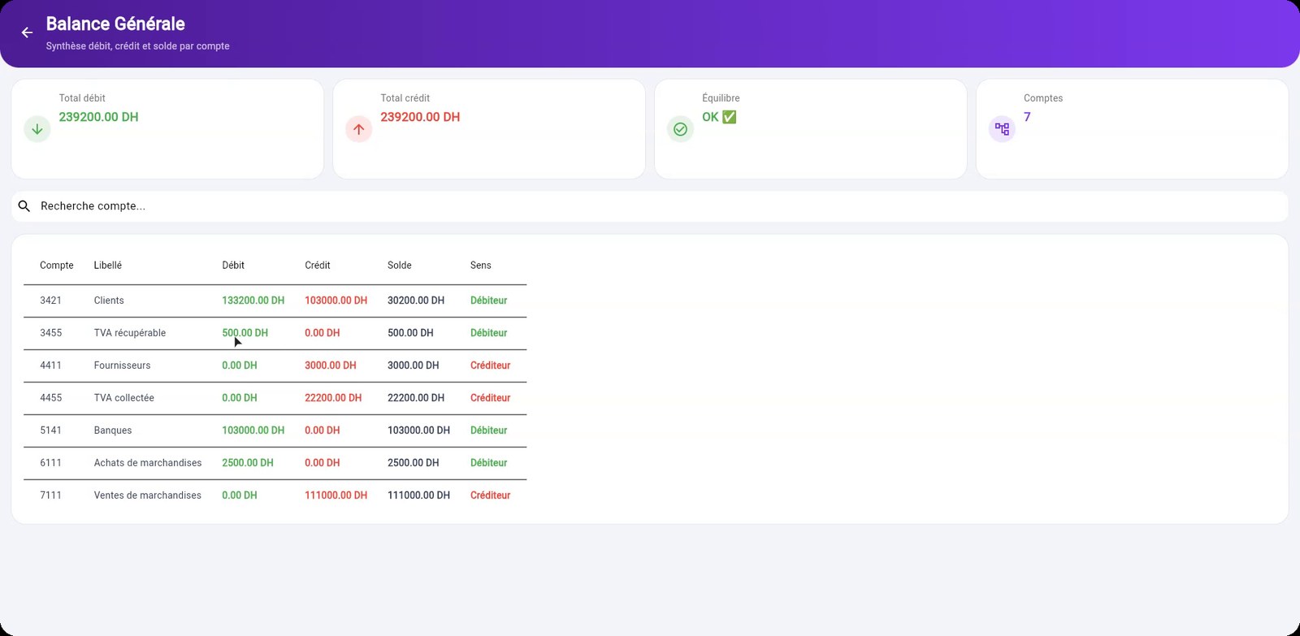Image resolution: width=1300 pixels, height=636 pixels.
Task: Click the 30200.00 DH solde value
Action: pos(416,301)
